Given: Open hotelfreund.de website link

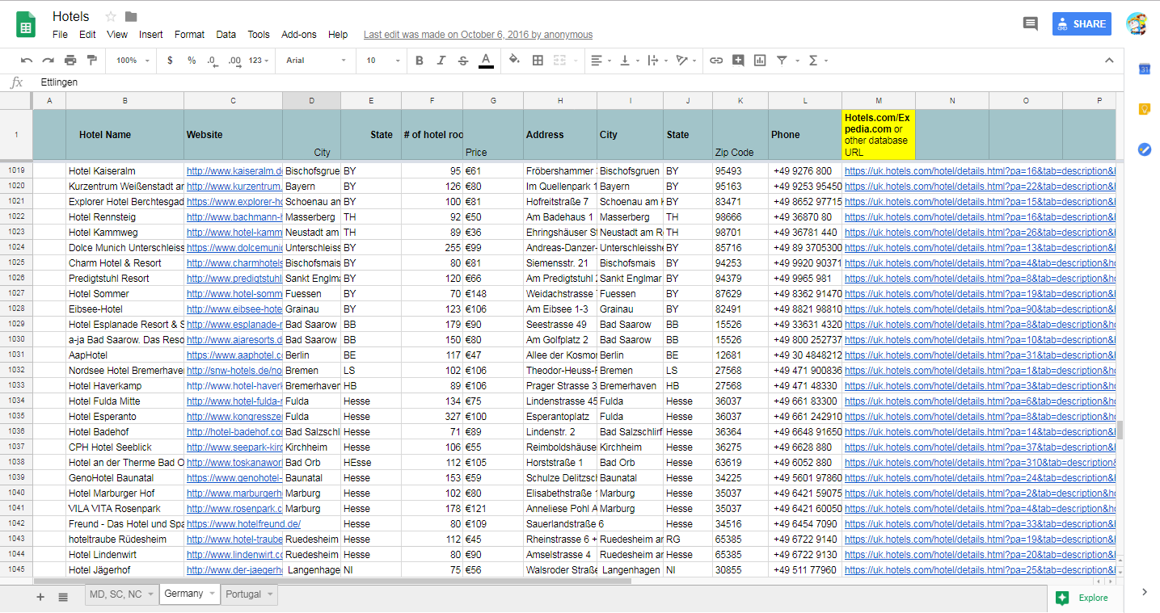Looking at the screenshot, I should [x=243, y=524].
